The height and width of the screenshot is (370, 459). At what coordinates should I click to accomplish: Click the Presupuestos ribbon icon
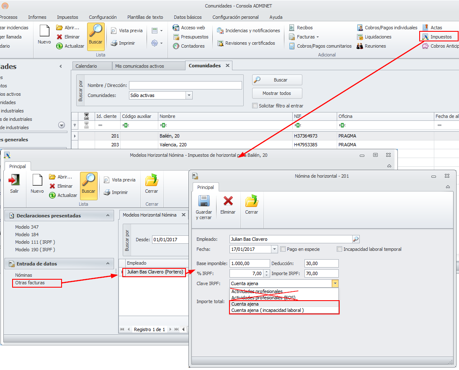point(176,37)
